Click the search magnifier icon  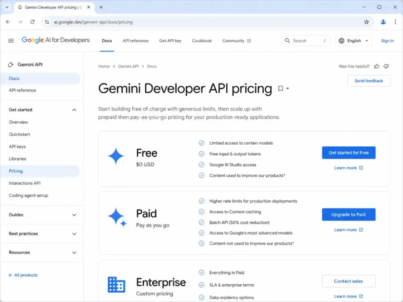(x=287, y=41)
